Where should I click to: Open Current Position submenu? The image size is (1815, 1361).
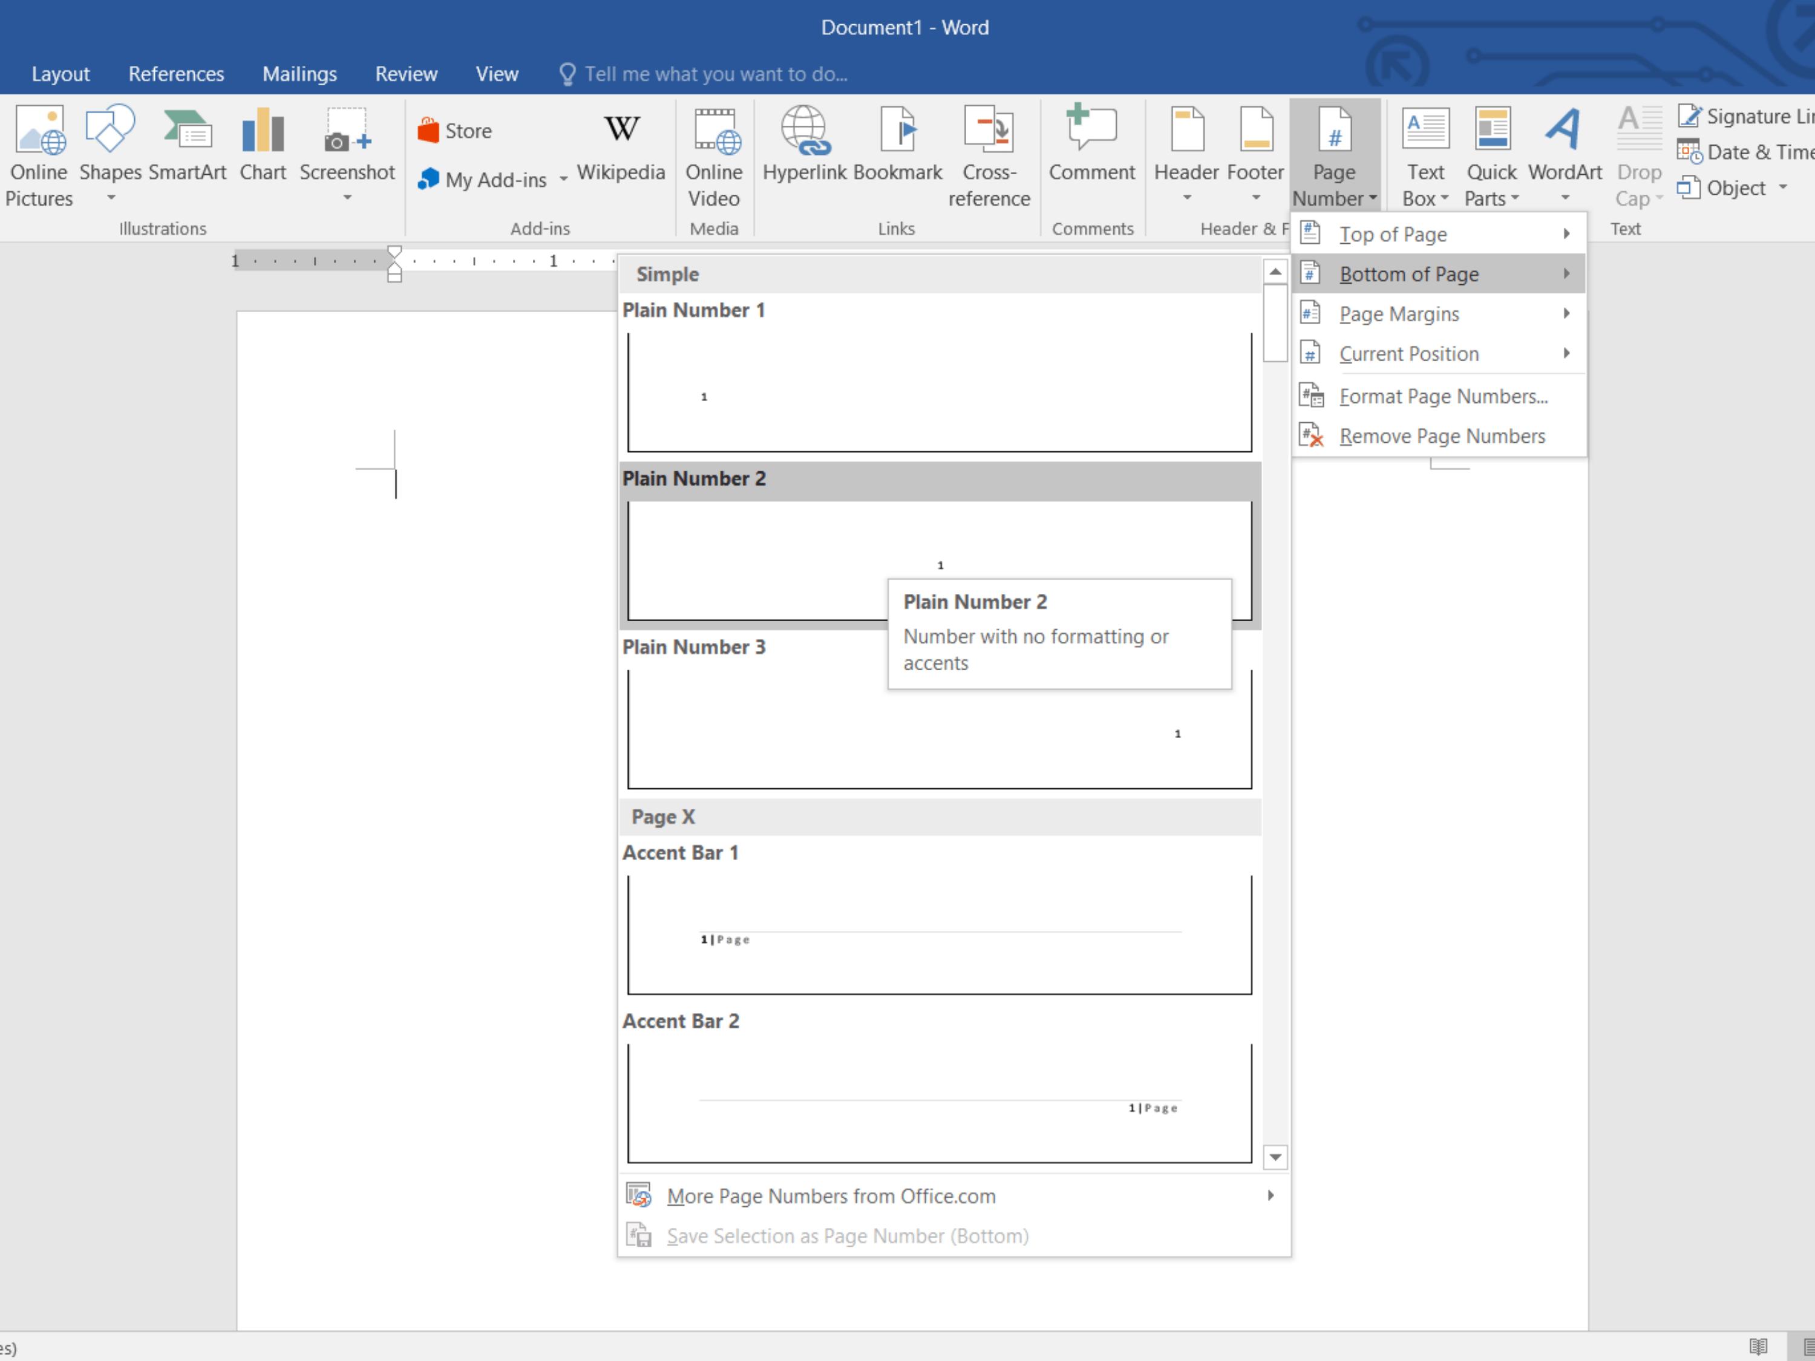tap(1438, 354)
